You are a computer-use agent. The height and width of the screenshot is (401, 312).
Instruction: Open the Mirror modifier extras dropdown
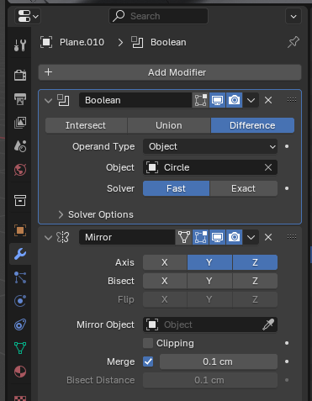point(251,237)
